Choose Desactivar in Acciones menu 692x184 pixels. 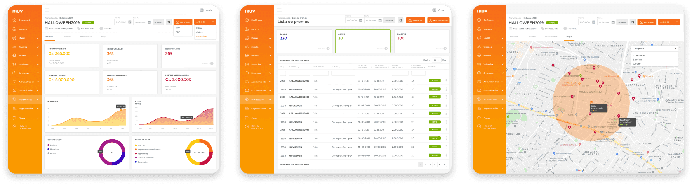pos(202,36)
